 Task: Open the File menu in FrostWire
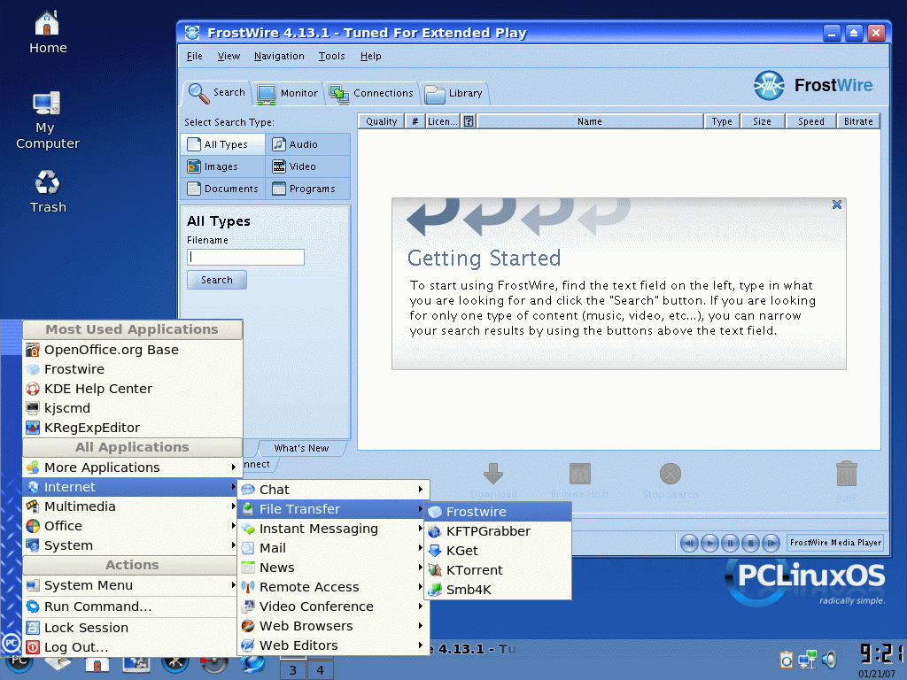194,56
